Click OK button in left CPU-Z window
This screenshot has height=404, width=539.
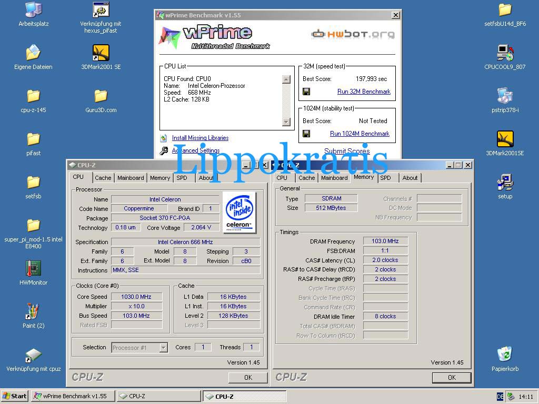248,378
